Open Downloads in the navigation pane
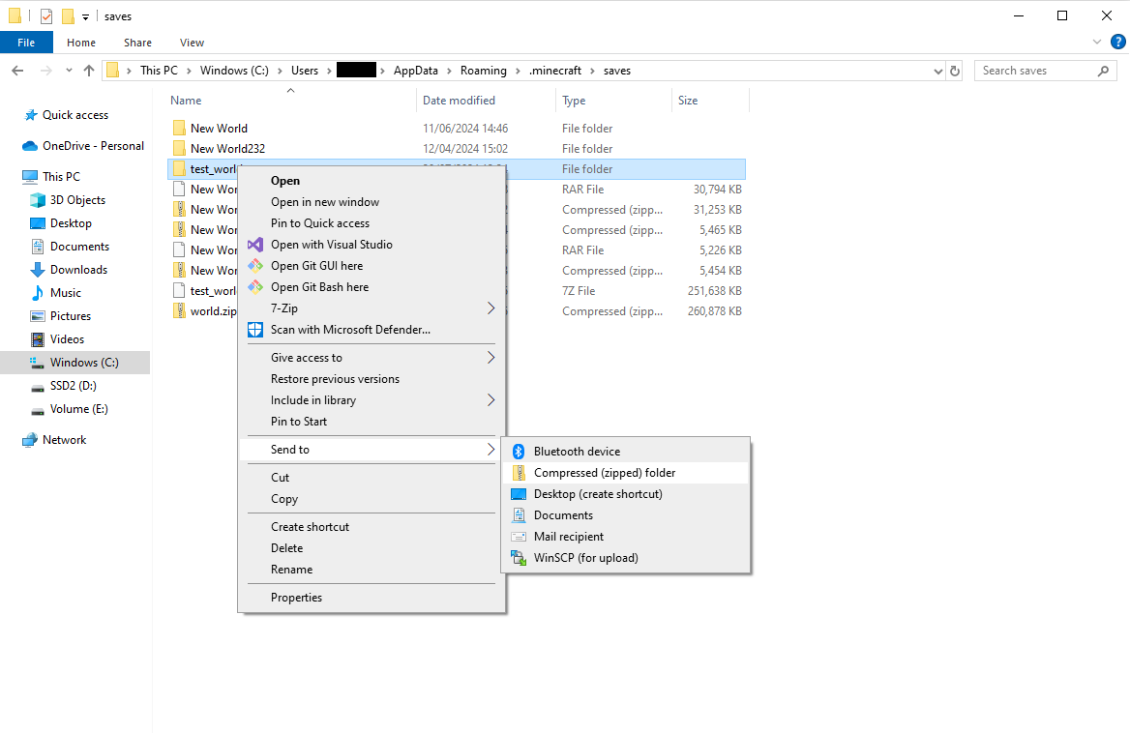1130x733 pixels. click(78, 270)
